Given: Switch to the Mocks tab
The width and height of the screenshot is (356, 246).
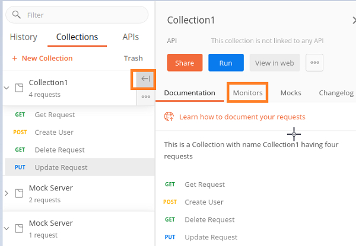Looking at the screenshot, I should 291,93.
